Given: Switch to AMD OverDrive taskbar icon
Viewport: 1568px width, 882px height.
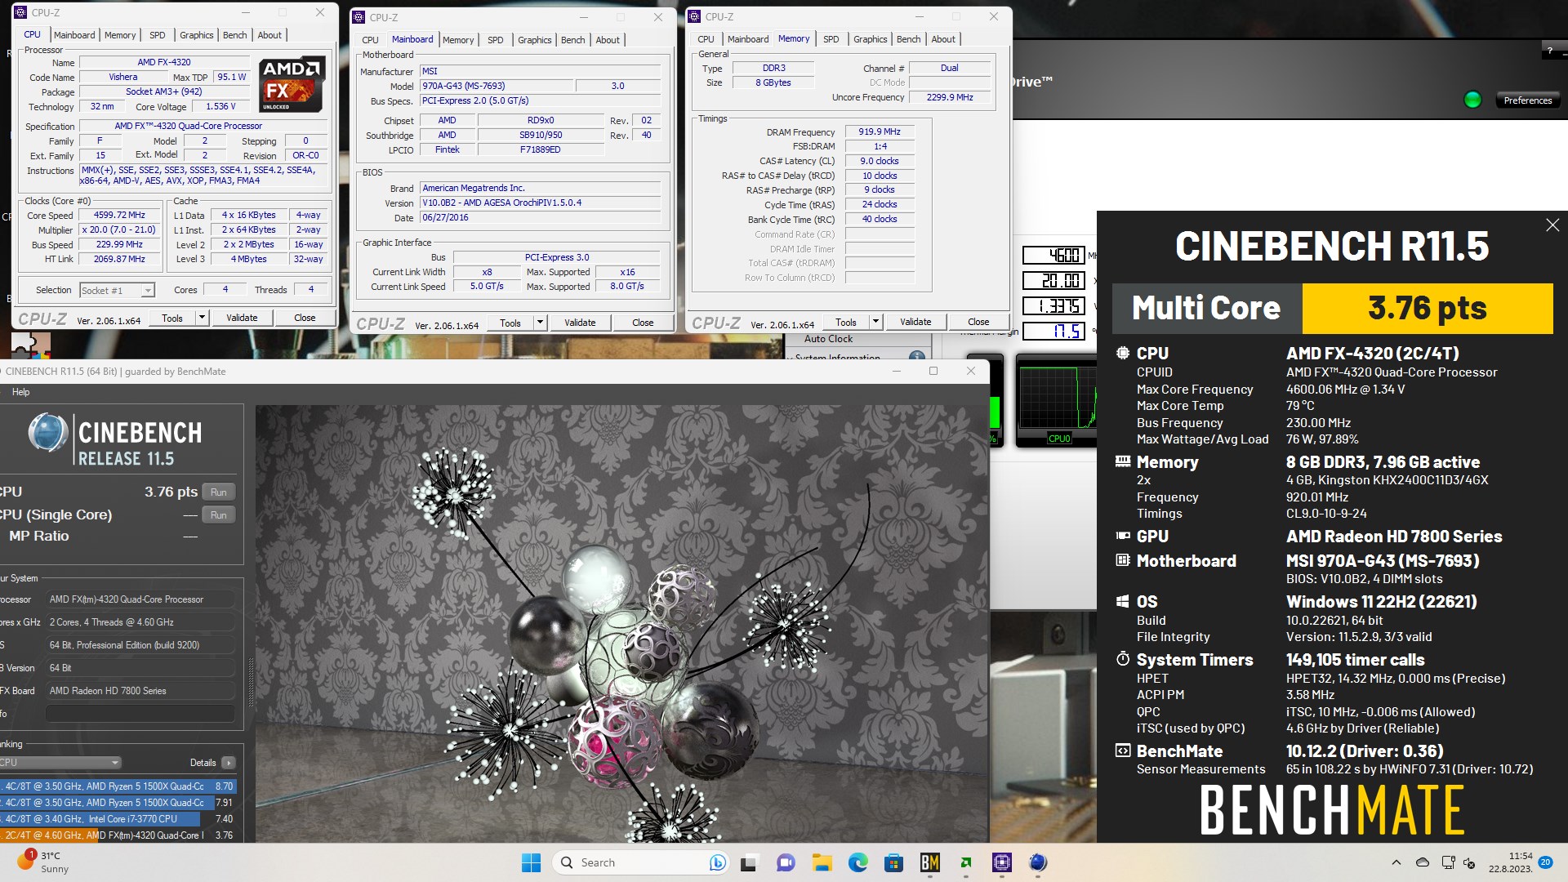Looking at the screenshot, I should click(966, 862).
